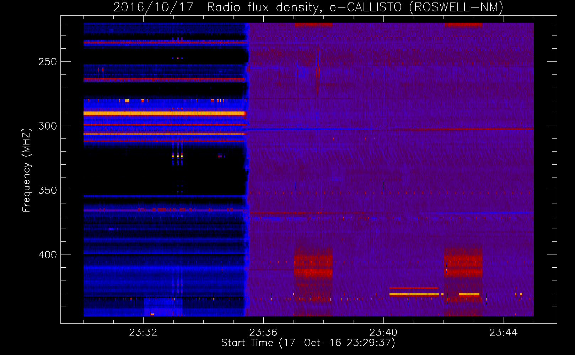Click the long yellow burst after 23:40
Image resolution: width=575 pixels, height=355 pixels.
414,294
